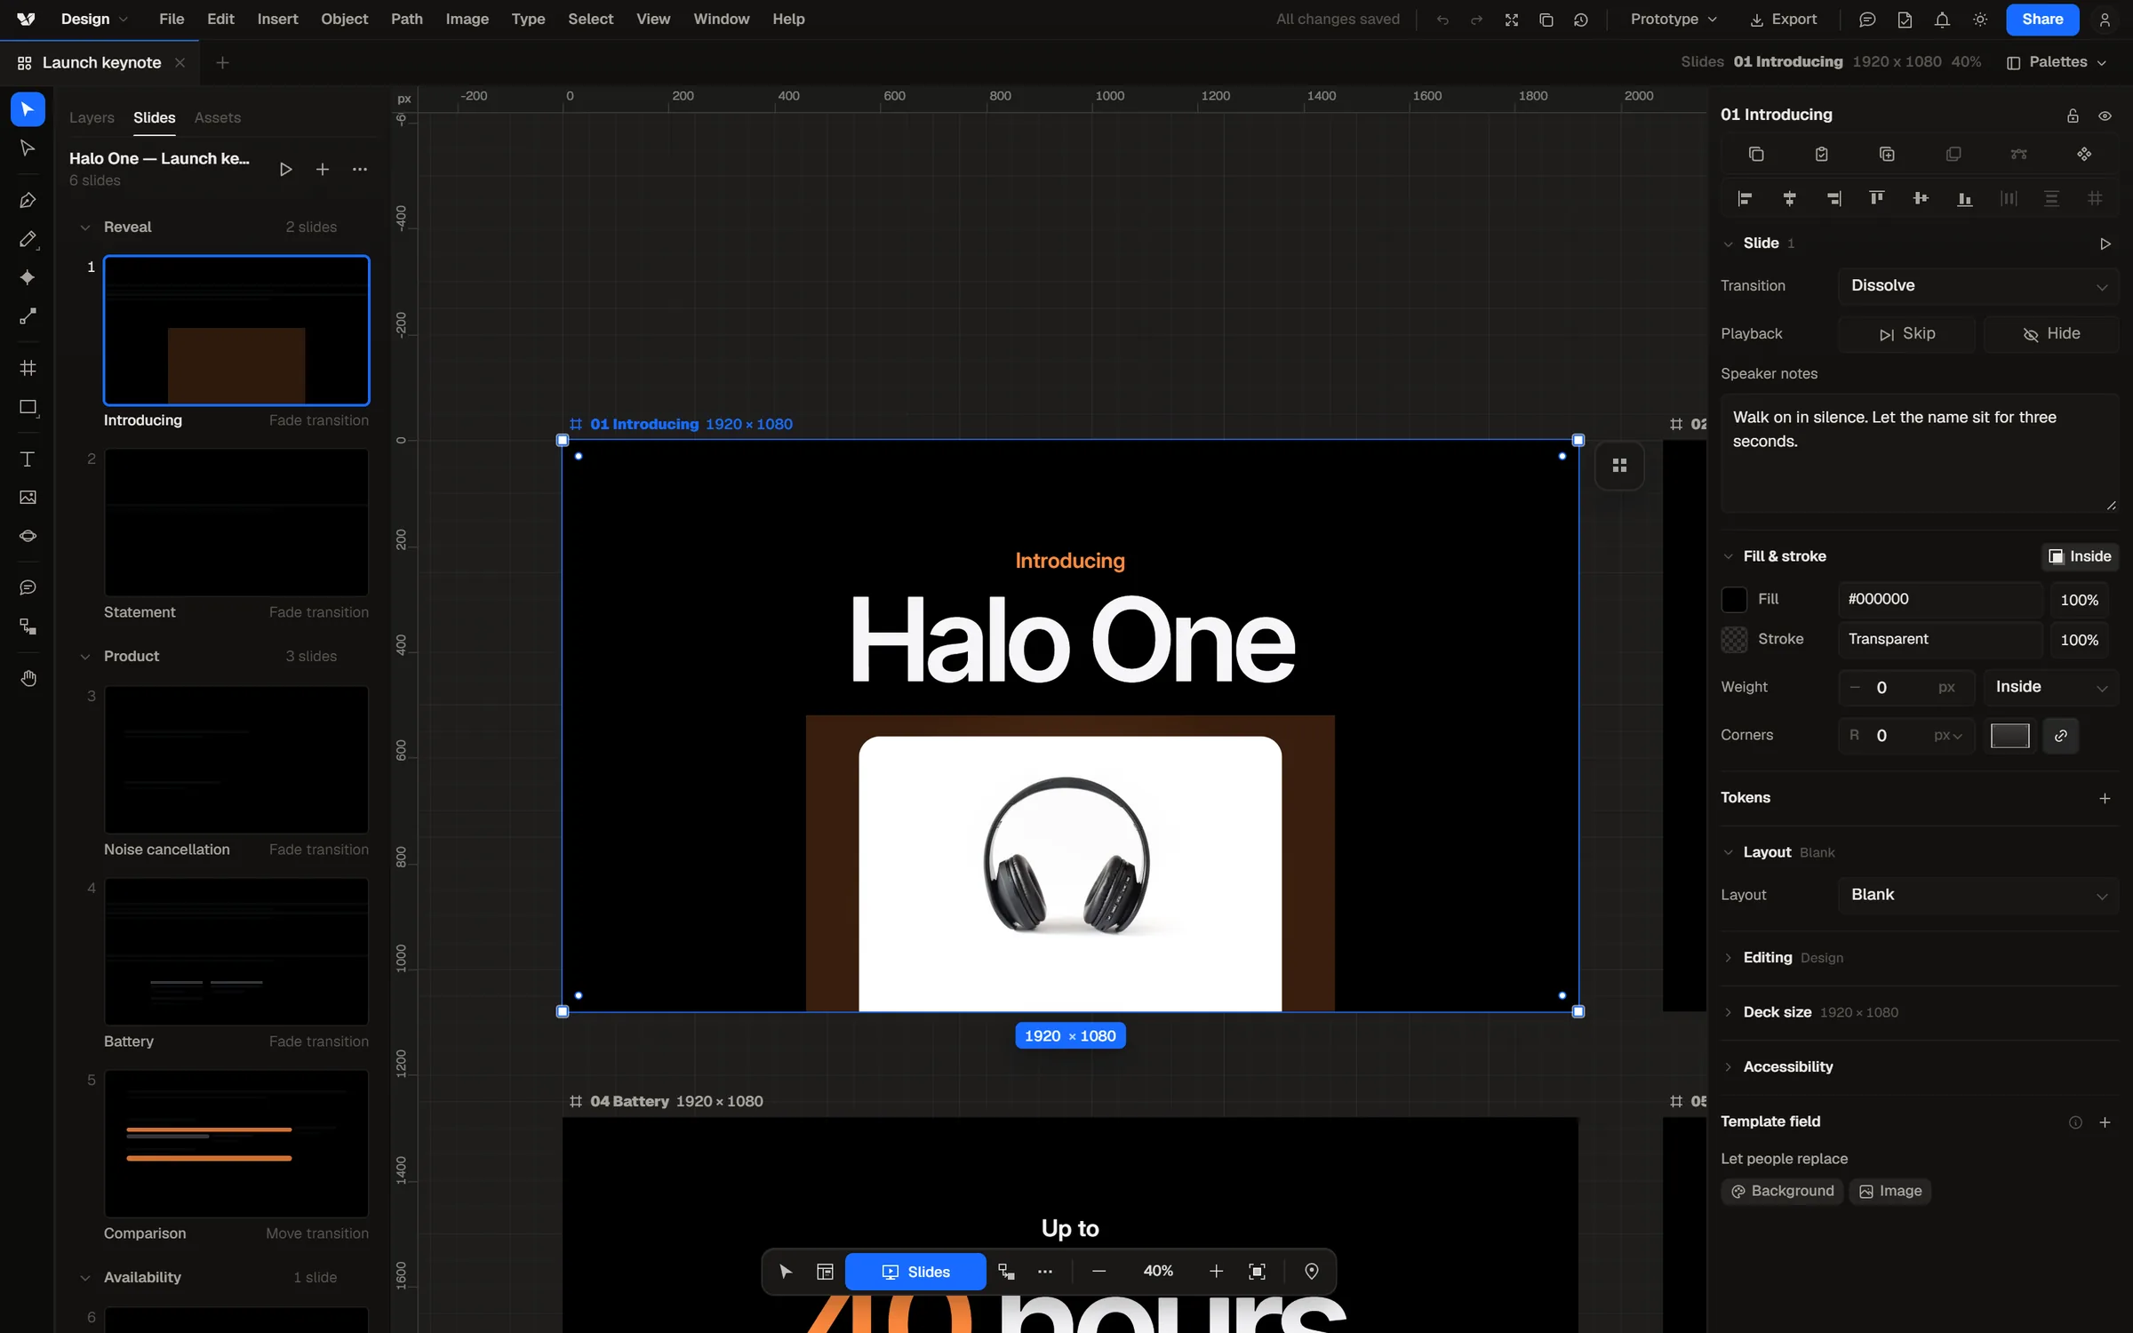Open the Palettes dropdown
Screen dimensions: 2133x1333
click(x=2057, y=62)
